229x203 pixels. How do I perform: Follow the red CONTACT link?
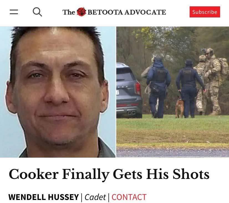pyautogui.click(x=129, y=197)
